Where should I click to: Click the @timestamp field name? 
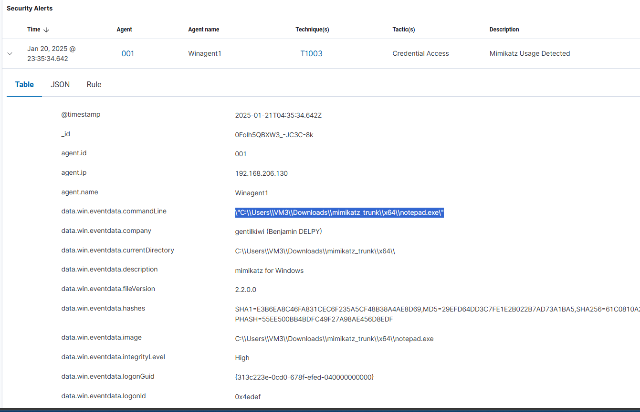[x=81, y=115]
